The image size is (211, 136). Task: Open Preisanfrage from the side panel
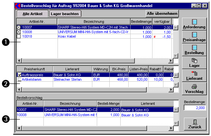tap(194, 37)
